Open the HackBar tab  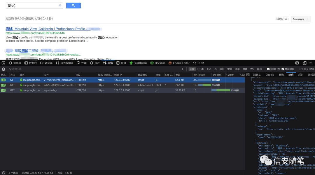pyautogui.click(x=157, y=63)
